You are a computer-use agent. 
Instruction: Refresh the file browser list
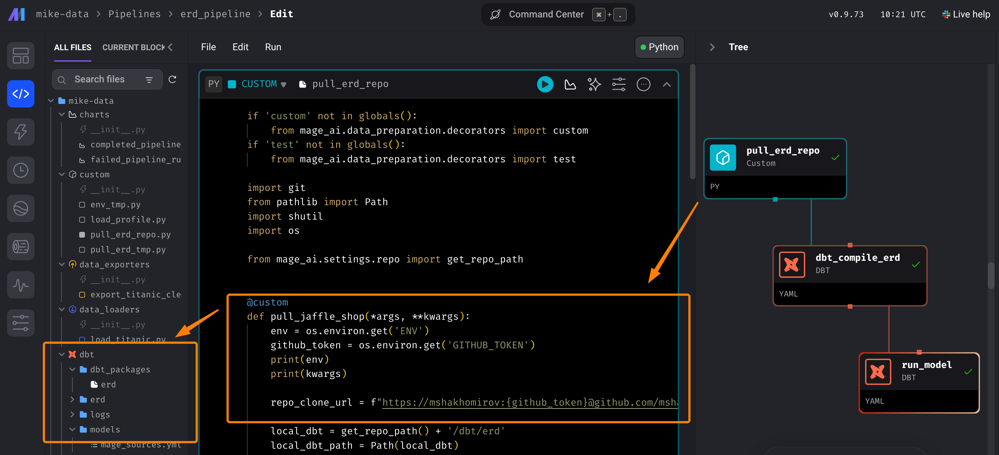pos(173,79)
